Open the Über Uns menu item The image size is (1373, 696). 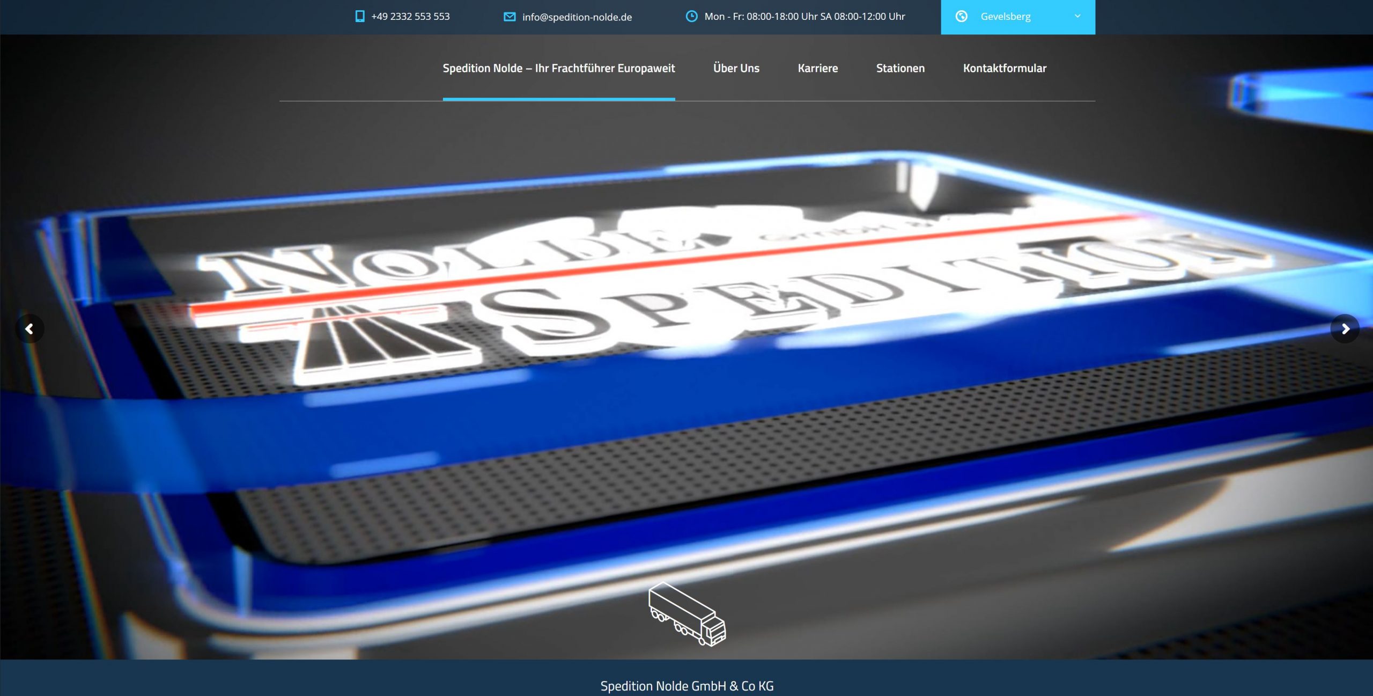pos(736,68)
